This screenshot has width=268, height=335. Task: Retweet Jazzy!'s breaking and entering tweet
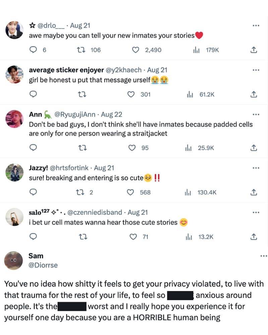click(80, 192)
